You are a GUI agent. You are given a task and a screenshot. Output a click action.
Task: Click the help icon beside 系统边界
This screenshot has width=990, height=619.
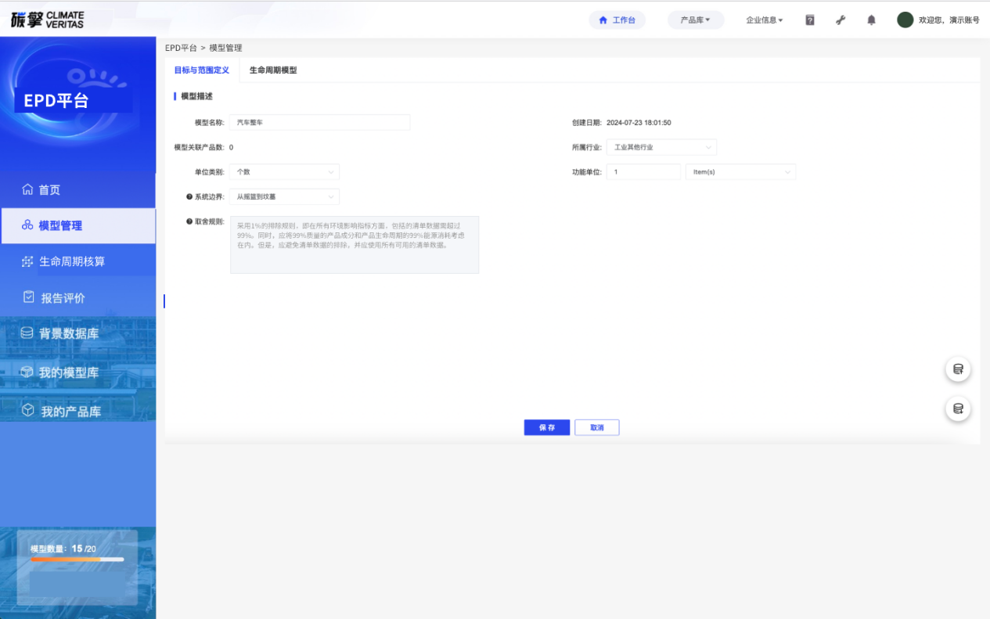tap(189, 196)
